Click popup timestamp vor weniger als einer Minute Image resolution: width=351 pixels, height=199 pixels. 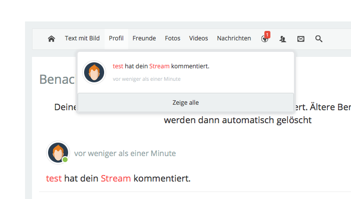coord(147,79)
